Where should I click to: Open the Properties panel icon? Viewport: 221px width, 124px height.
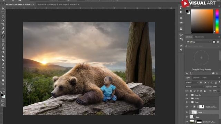181,29
